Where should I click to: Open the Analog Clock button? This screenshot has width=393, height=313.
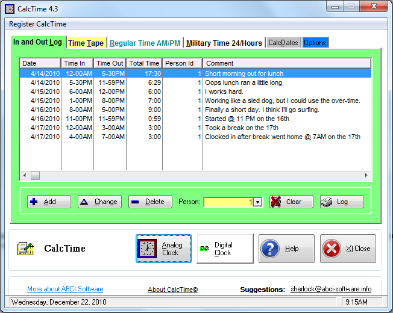pyautogui.click(x=163, y=249)
